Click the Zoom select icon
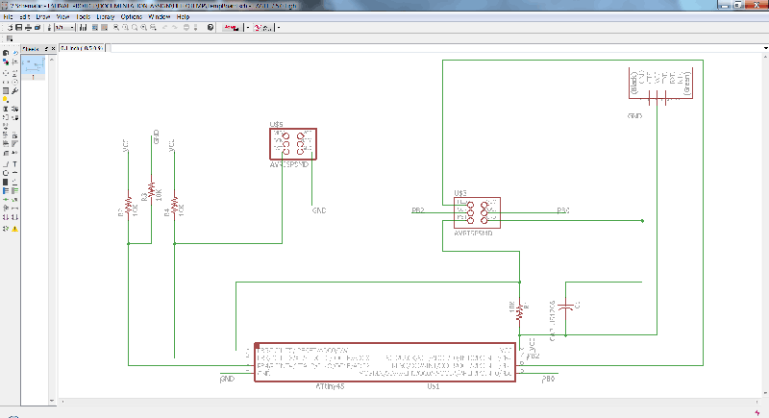The image size is (769, 418). pos(153,28)
